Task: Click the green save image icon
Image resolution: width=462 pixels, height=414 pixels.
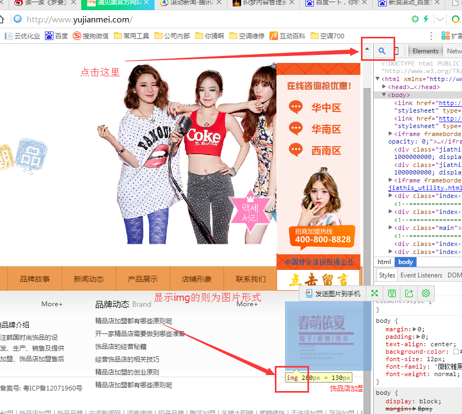Action: coord(392,293)
